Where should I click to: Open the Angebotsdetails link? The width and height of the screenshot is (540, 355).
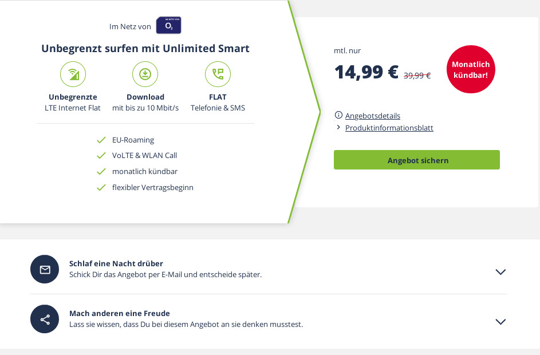click(372, 116)
